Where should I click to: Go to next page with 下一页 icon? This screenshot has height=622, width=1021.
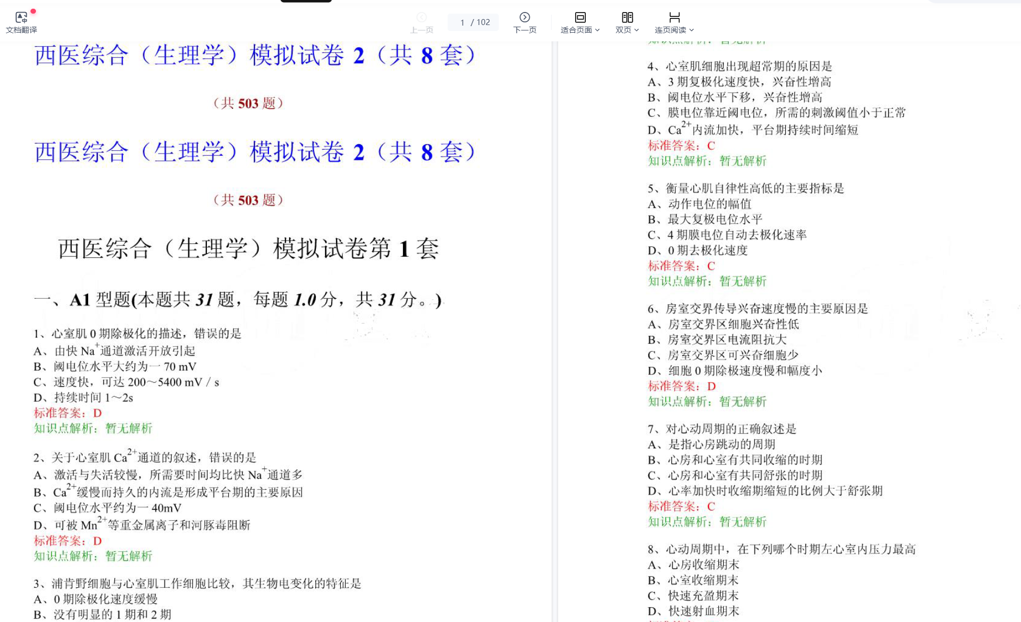click(x=524, y=17)
